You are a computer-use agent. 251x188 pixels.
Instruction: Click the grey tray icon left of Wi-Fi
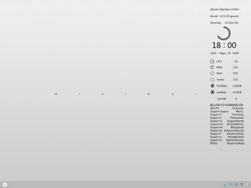click(236, 184)
